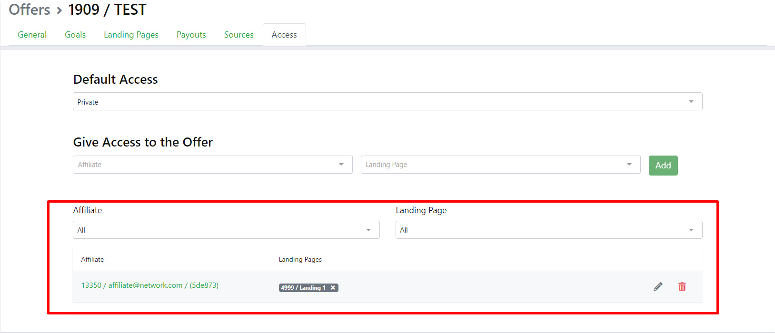The height and width of the screenshot is (333, 775).
Task: Click the pencil edit icon for affiliate 13350
Action: (658, 286)
